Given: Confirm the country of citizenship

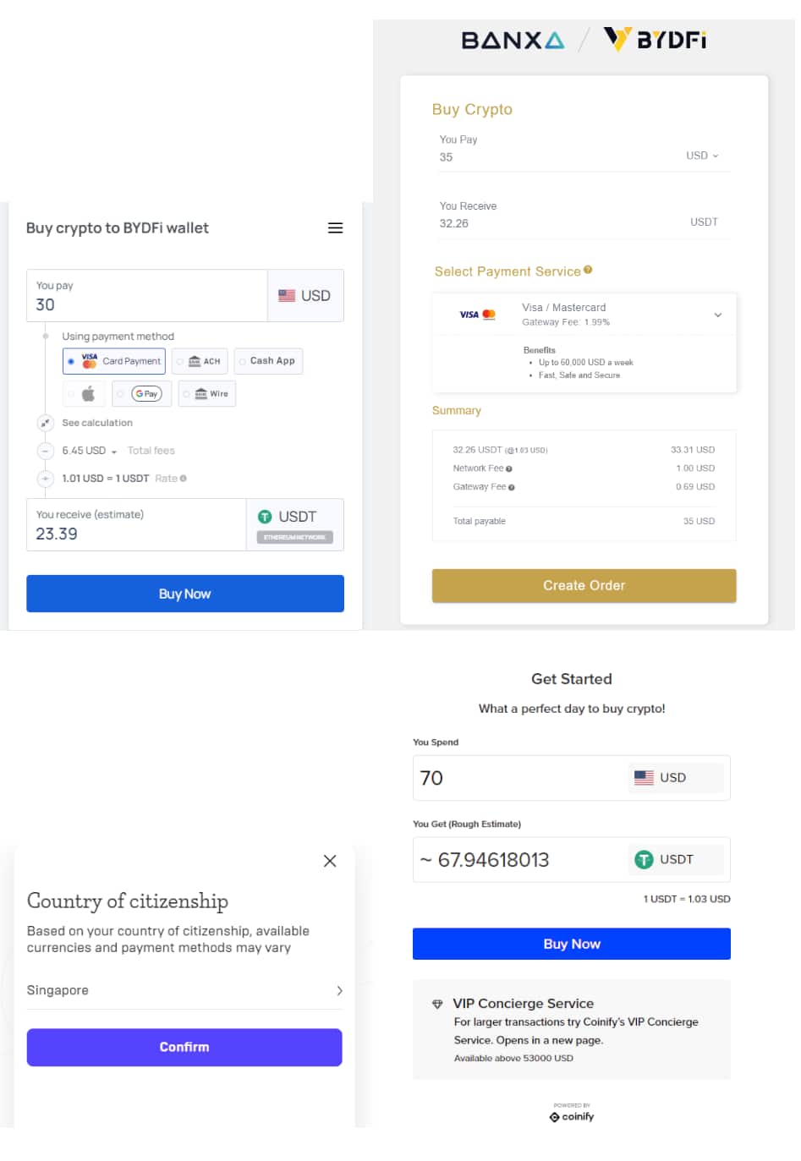Looking at the screenshot, I should tap(184, 1047).
